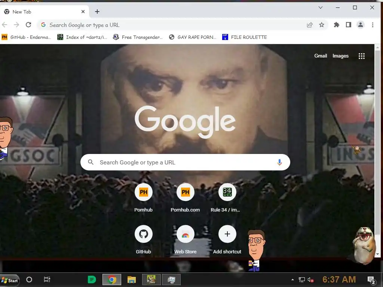
Task: Start voice search with microphone icon
Action: point(279,162)
